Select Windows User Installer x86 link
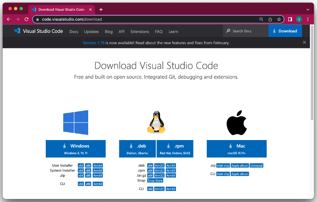 point(88,165)
